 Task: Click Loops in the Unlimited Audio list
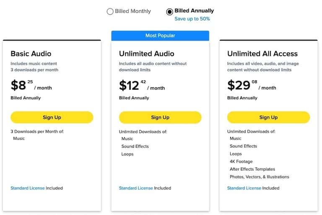coord(127,154)
